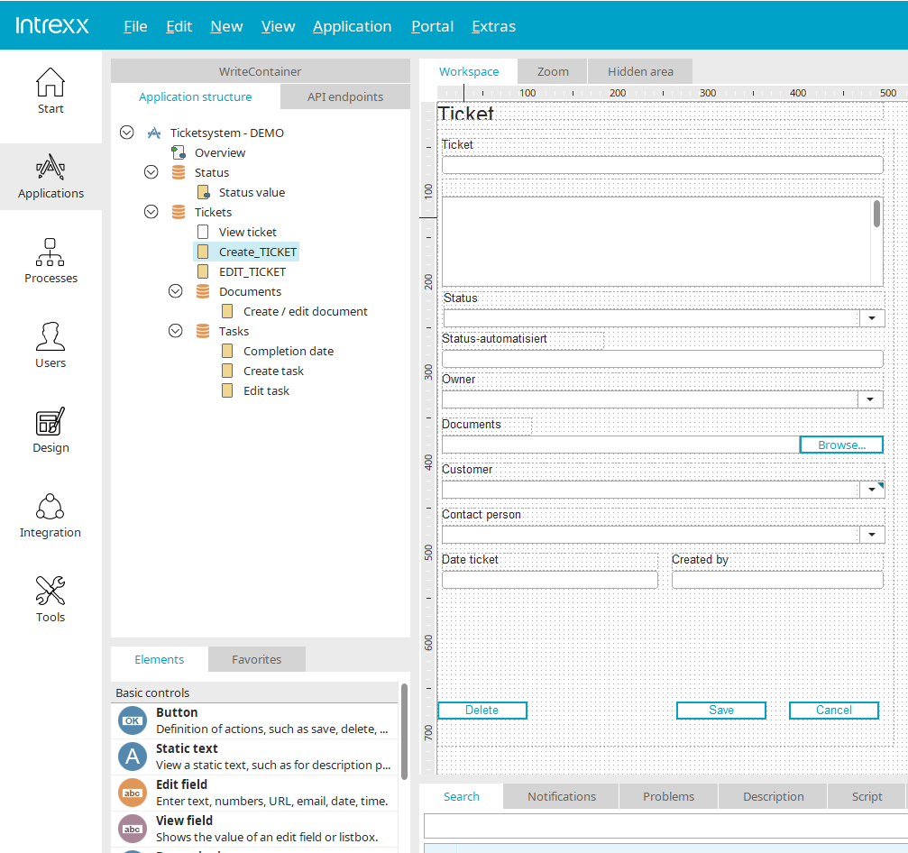Open the Tools module
The height and width of the screenshot is (853, 908).
(x=50, y=600)
